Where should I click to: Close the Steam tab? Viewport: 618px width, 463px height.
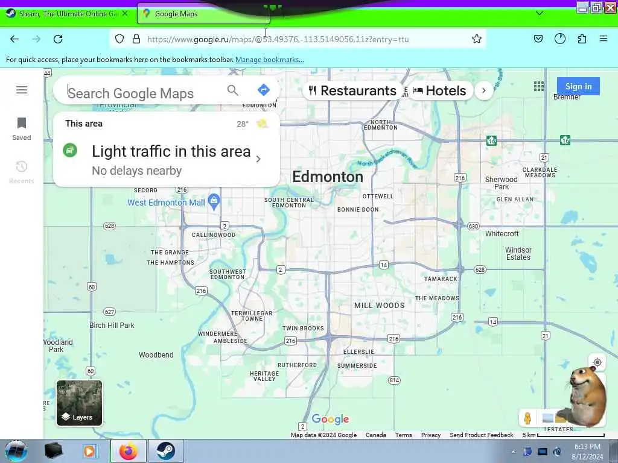(x=125, y=13)
